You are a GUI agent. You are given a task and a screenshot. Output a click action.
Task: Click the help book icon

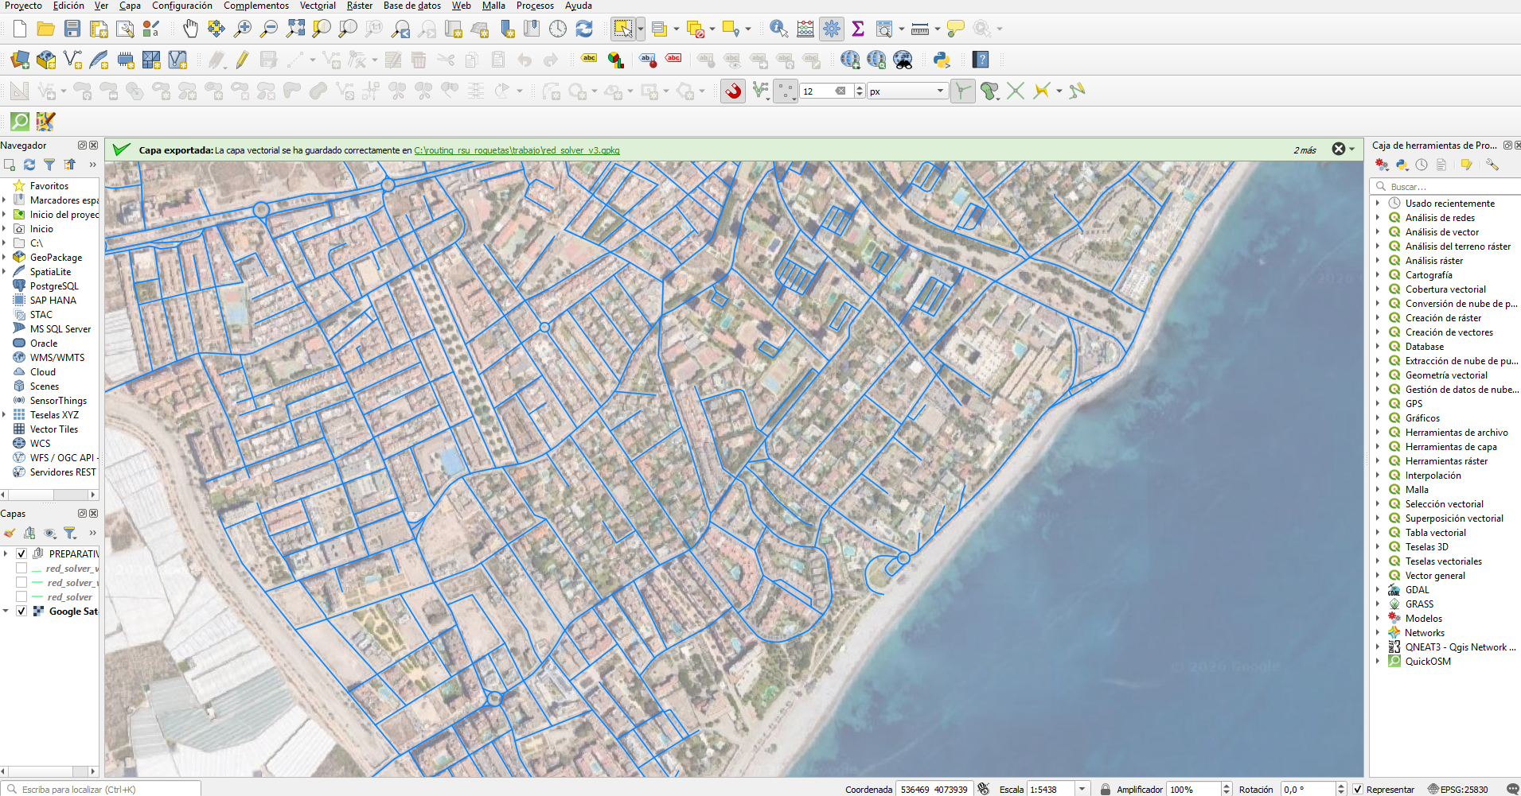981,60
